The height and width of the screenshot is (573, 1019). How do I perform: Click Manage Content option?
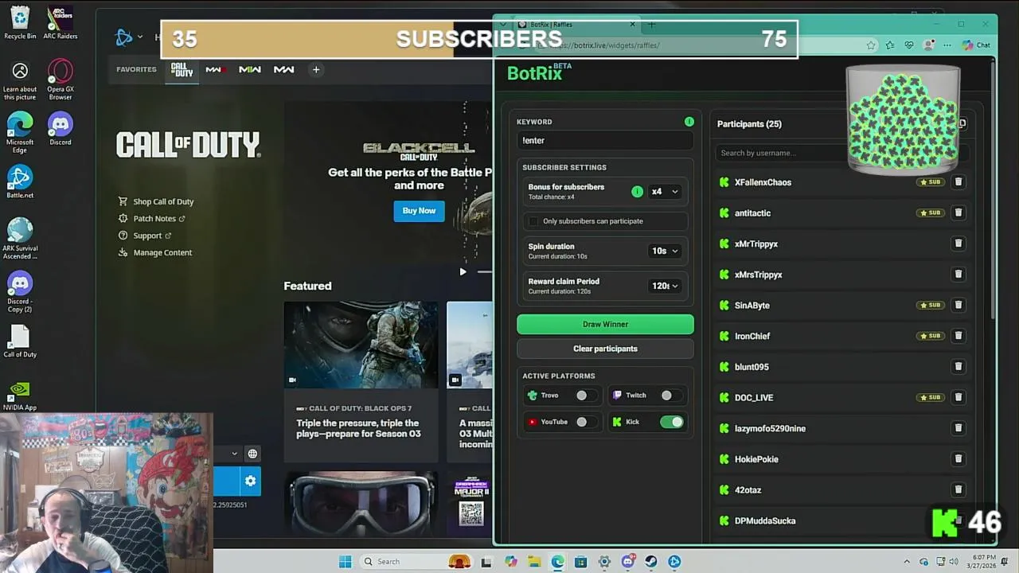pyautogui.click(x=155, y=252)
